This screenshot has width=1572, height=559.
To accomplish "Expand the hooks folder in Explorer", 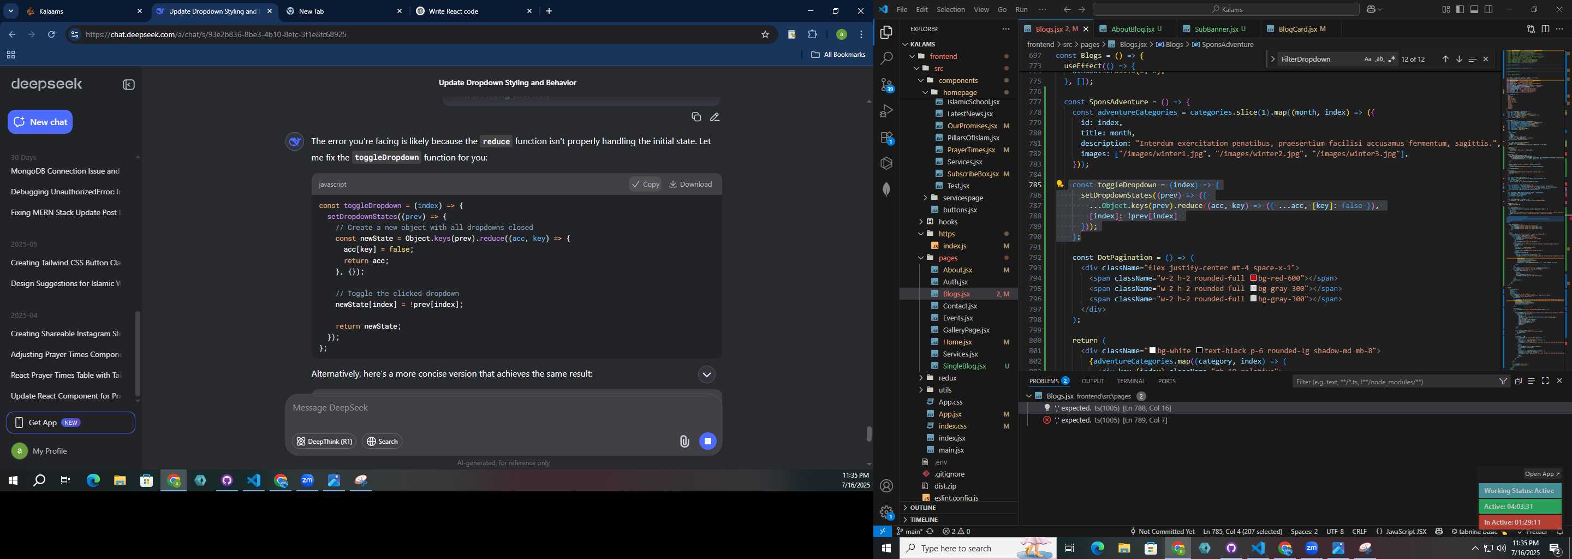I will [921, 222].
